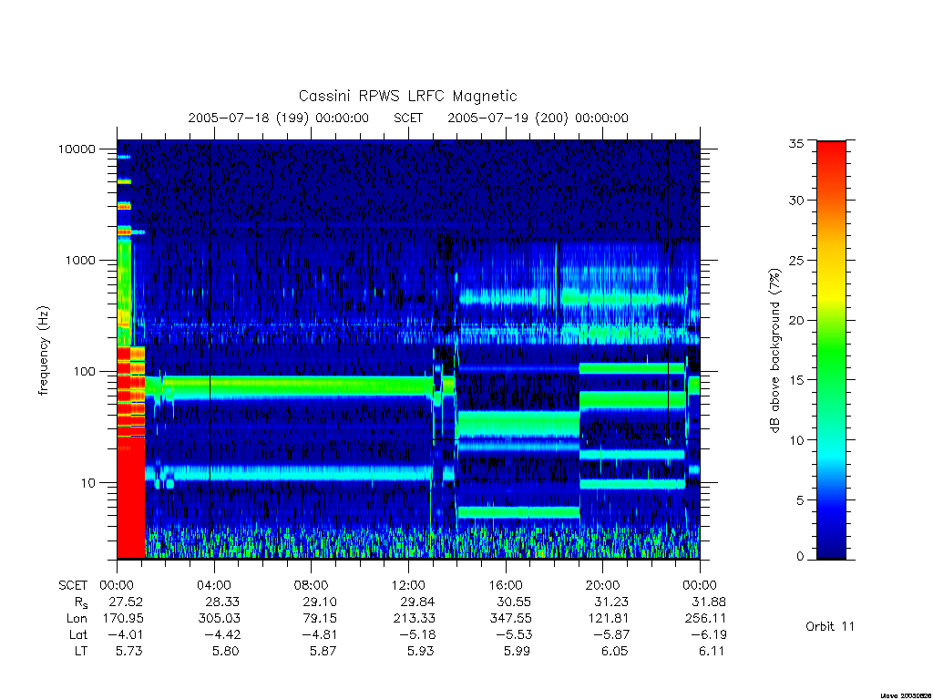Screen dimensions: 933x700
Task: Click the 'SCET' row label below the plot
Action: (73, 585)
